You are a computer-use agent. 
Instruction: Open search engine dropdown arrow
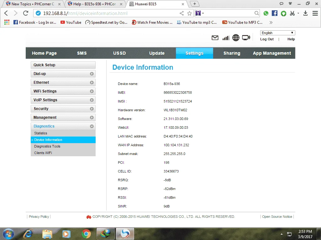pos(203,13)
